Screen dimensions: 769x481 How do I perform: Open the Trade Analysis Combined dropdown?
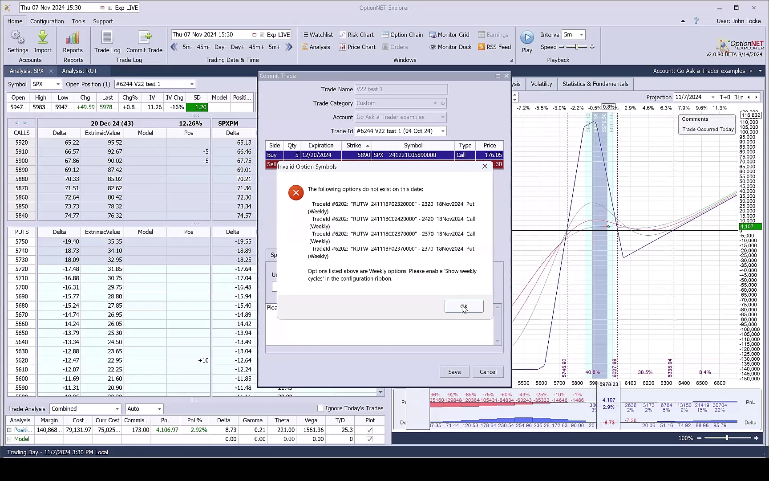117,409
